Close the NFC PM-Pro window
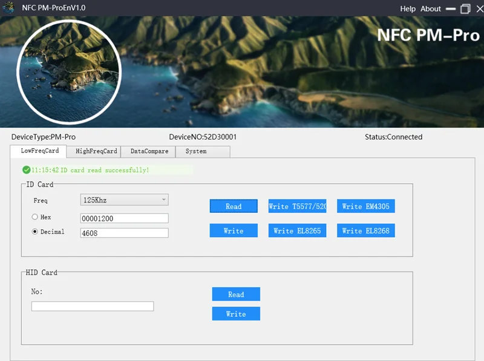484x361 pixels. click(480, 8)
